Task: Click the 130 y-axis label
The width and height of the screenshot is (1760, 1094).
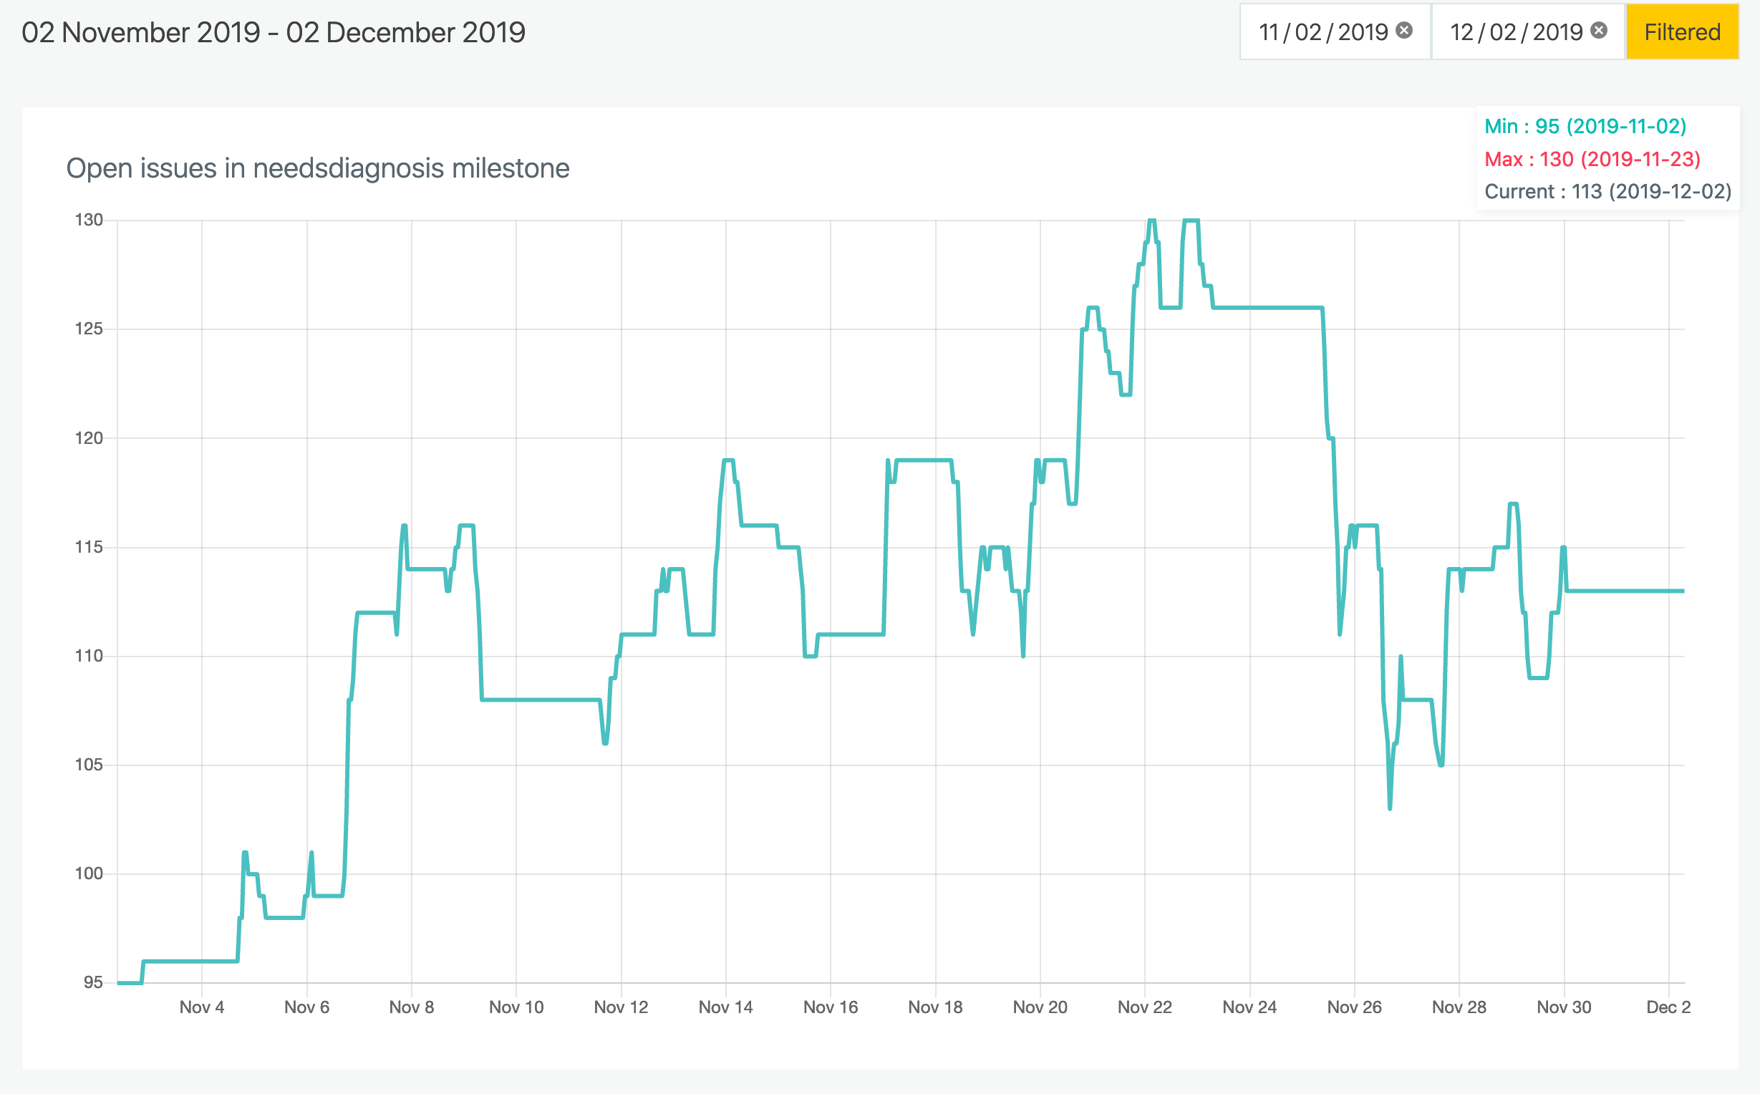Action: coord(89,220)
